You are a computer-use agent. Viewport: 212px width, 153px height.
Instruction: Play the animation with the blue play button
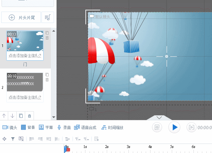click(x=174, y=127)
